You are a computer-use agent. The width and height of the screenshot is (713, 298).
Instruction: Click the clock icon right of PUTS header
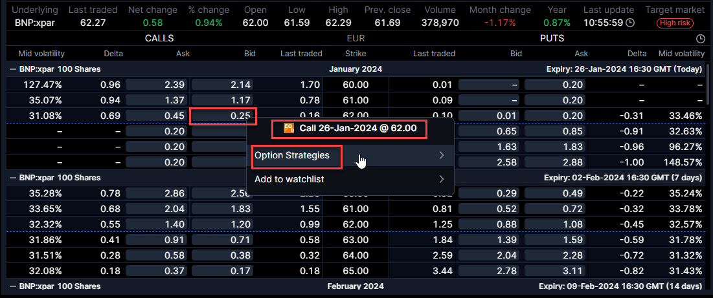point(699,39)
